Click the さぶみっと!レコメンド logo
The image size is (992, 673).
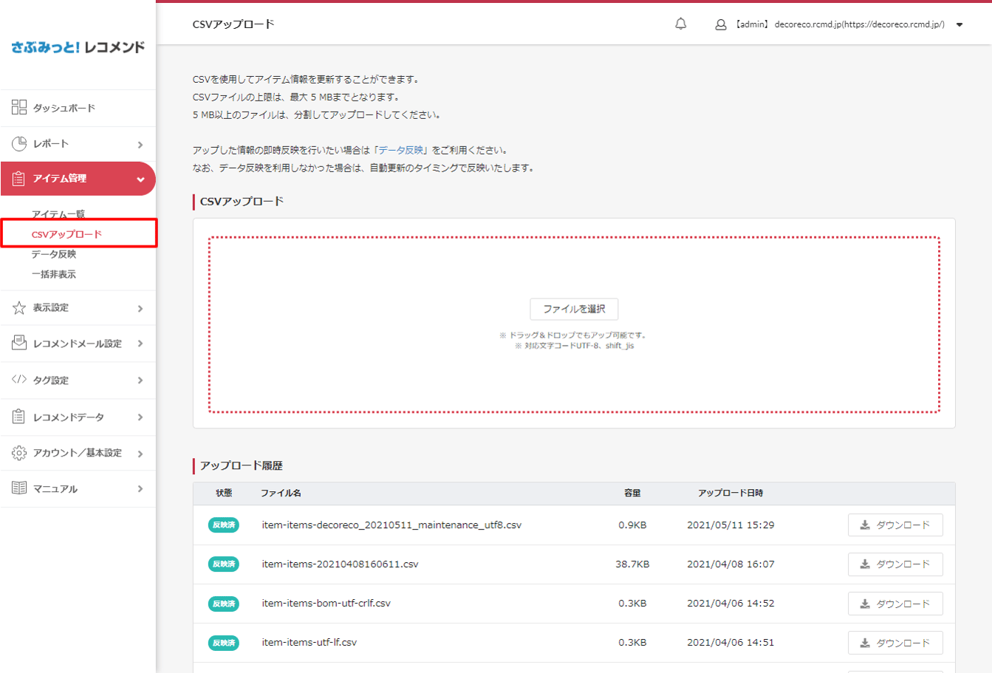point(78,47)
